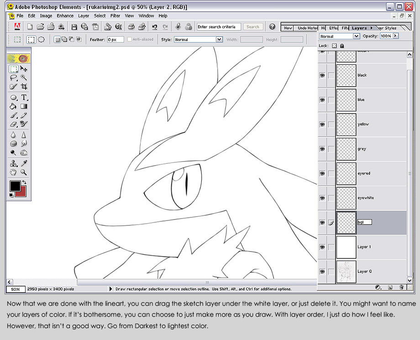Select the Magic Wand tool

click(x=24, y=78)
